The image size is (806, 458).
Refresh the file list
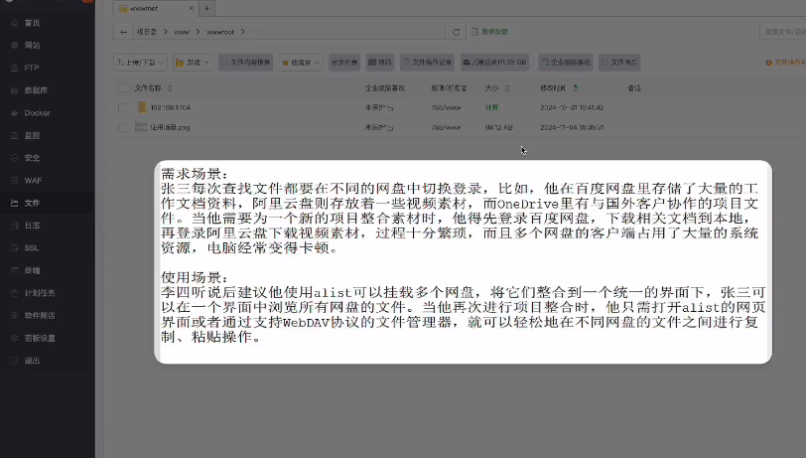tap(456, 32)
